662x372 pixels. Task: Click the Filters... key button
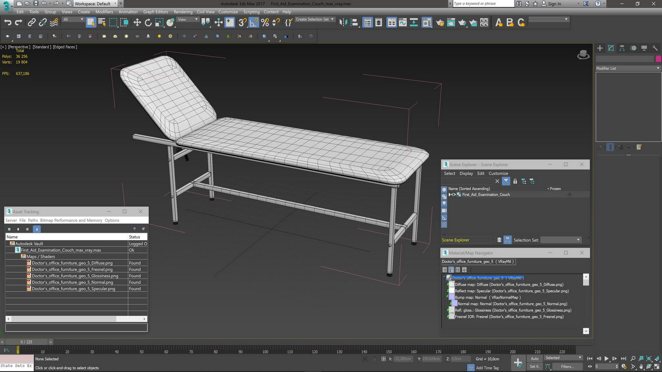point(567,366)
